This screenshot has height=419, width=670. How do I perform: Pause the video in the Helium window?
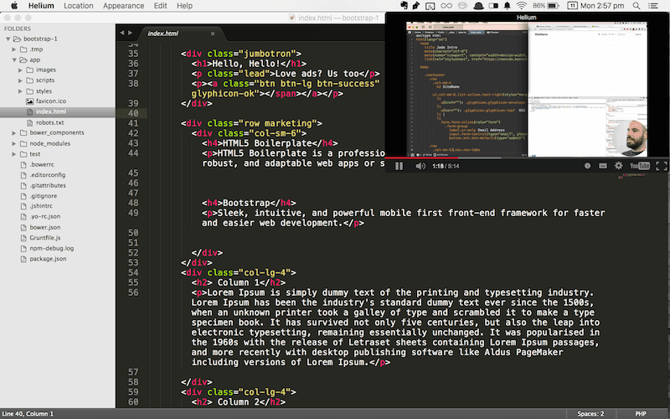coord(399,166)
